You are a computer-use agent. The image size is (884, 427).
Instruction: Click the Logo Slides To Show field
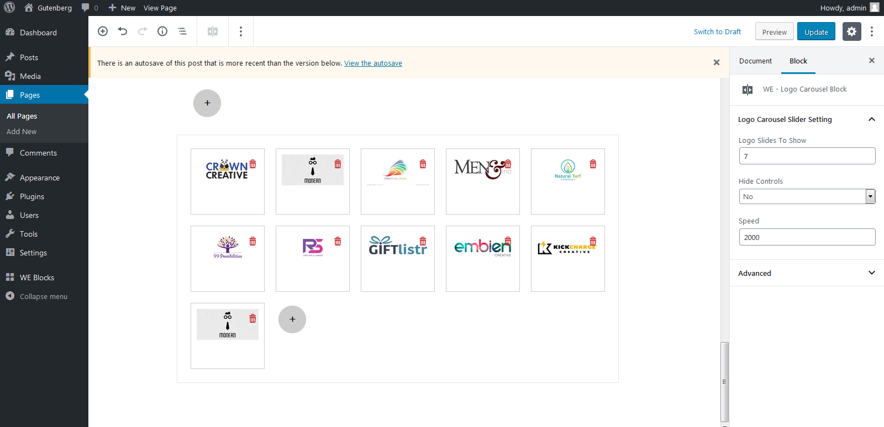tap(807, 156)
